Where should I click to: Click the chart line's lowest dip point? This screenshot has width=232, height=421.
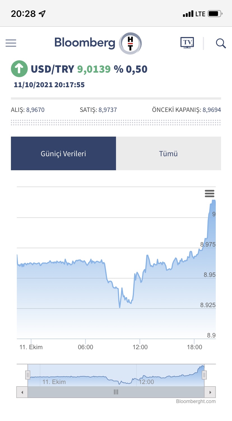(x=120, y=307)
